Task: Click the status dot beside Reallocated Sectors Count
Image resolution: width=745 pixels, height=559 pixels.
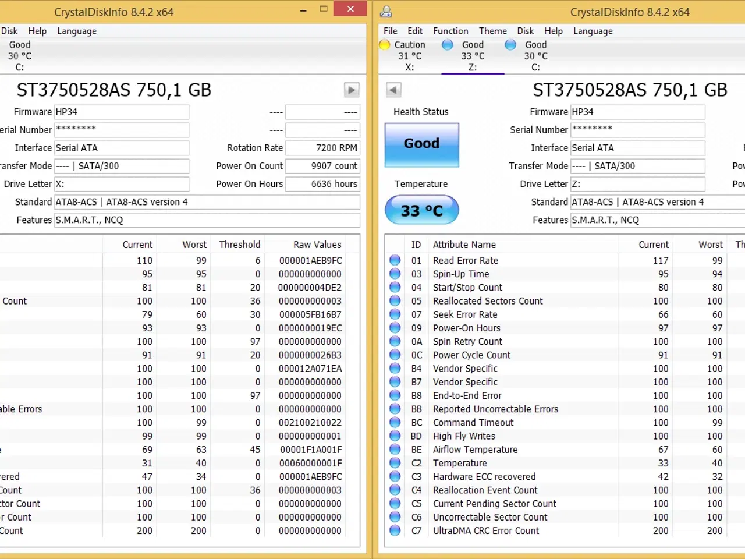Action: tap(395, 301)
